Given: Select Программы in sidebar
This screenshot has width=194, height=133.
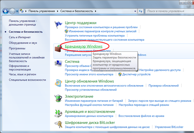Looking at the screenshot, I should point(17,48).
